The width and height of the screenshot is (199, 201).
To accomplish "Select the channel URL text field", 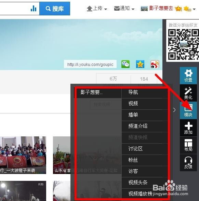I will pyautogui.click(x=90, y=64).
